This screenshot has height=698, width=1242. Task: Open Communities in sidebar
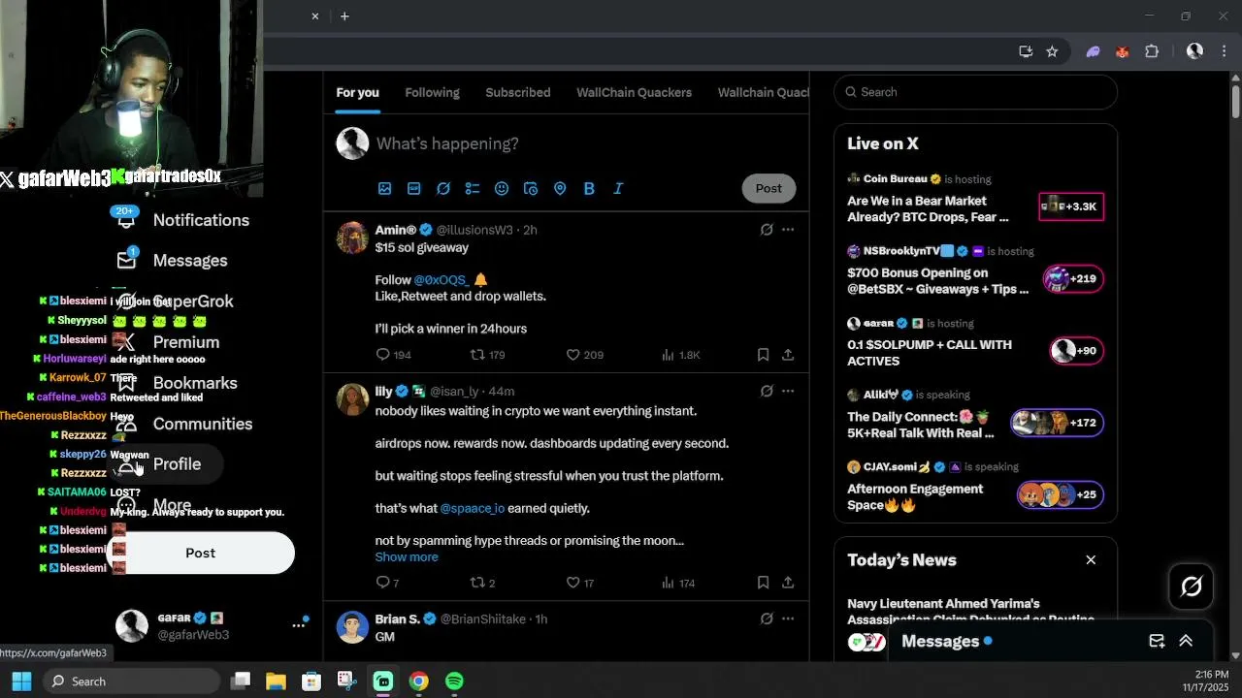(x=186, y=424)
